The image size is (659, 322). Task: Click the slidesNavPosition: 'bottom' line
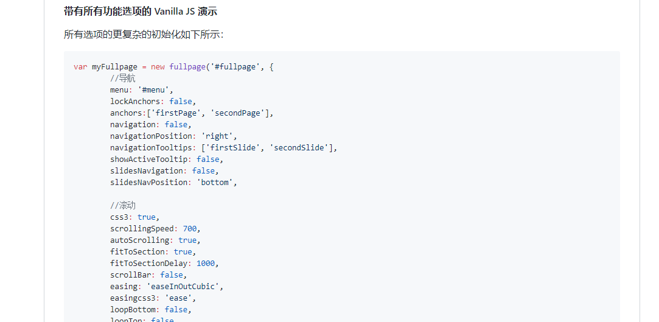click(173, 183)
